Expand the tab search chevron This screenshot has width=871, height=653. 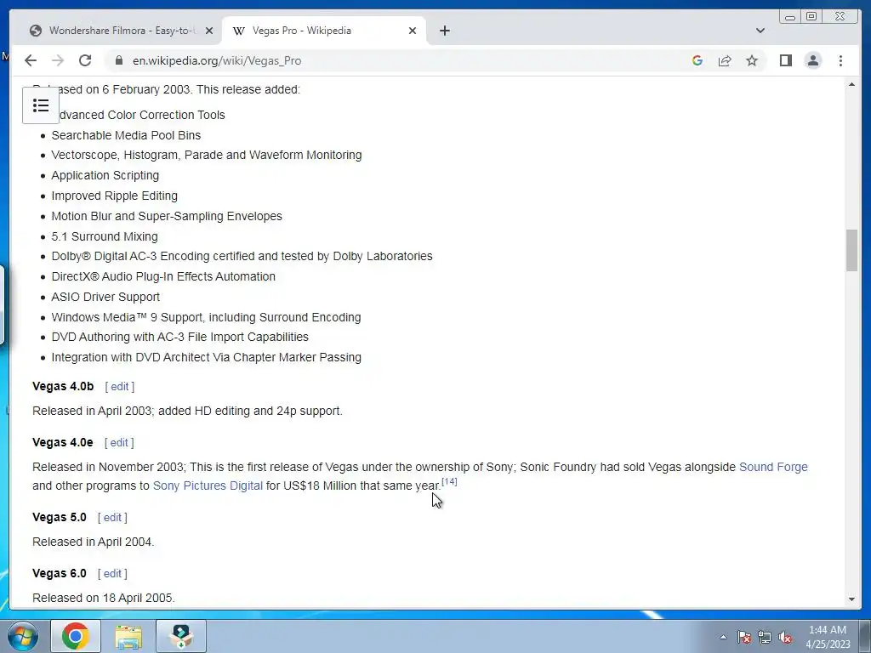tap(760, 31)
